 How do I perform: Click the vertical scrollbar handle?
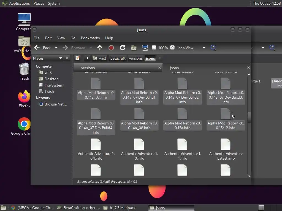tap(249, 118)
